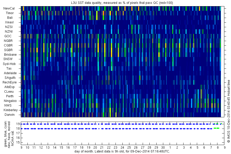231x154 pixels.
Task: Click day 1 on the x-axis
Action: pos(170,148)
